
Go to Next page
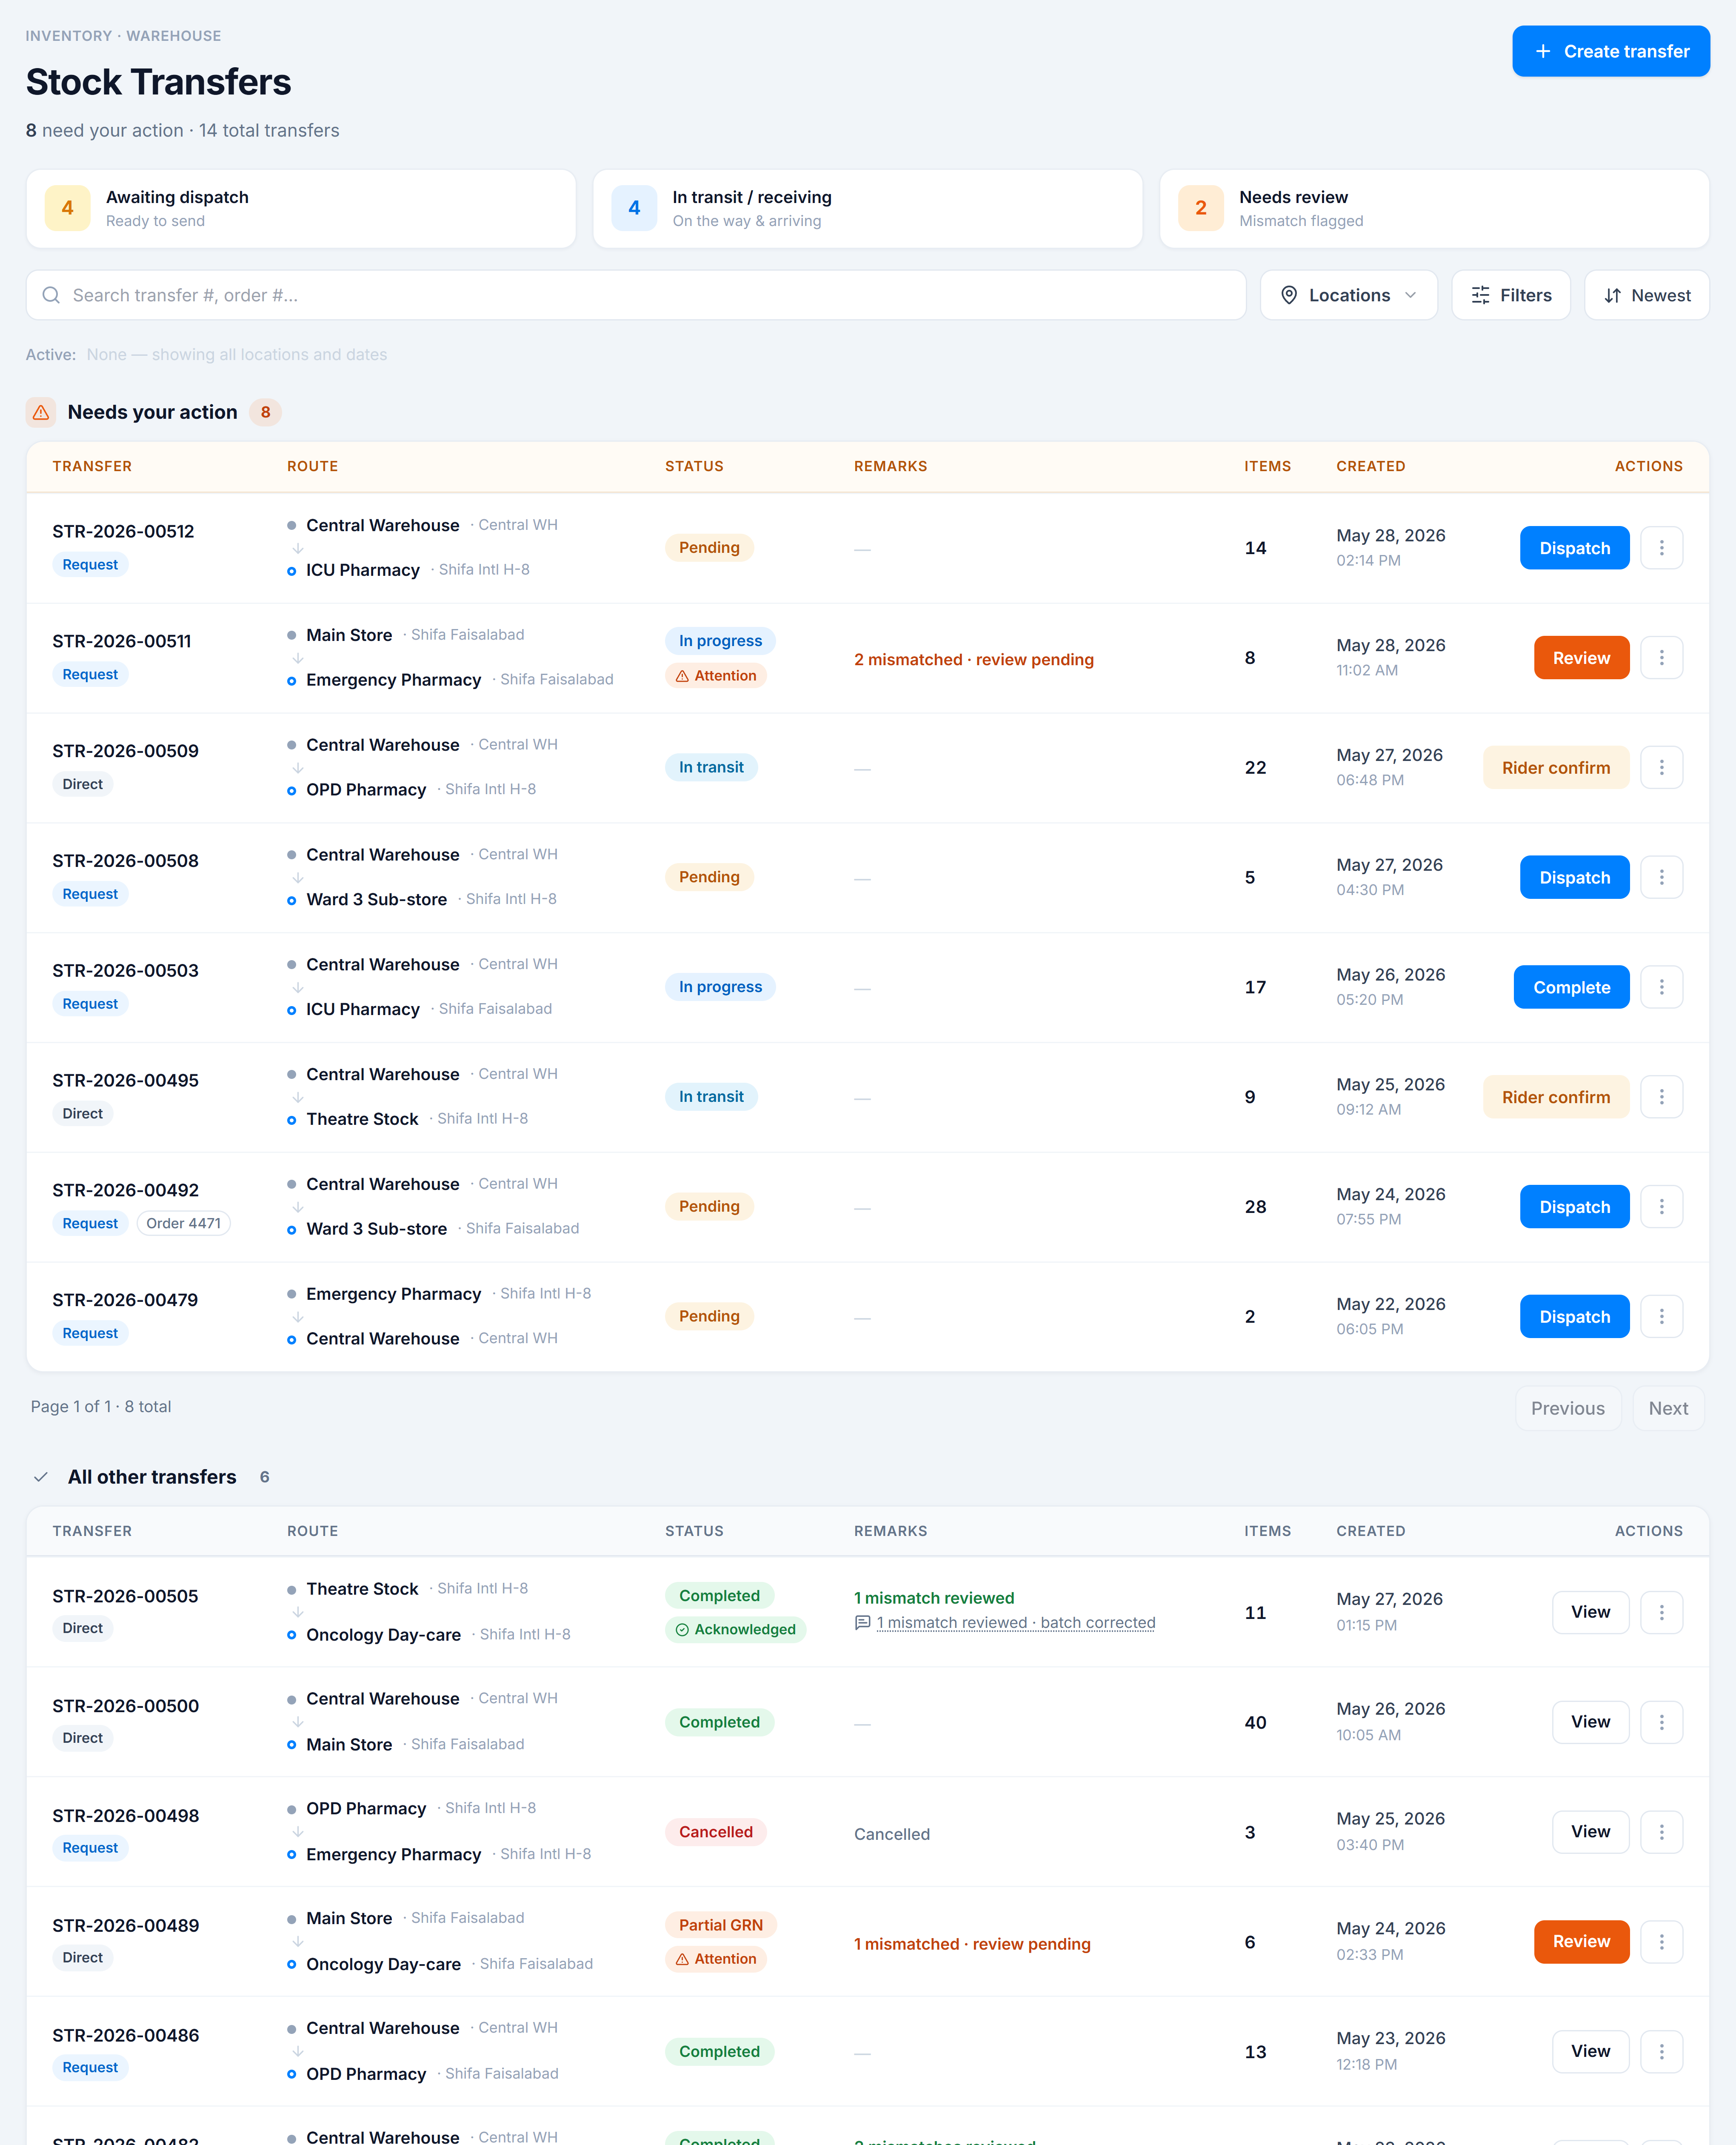1668,1408
